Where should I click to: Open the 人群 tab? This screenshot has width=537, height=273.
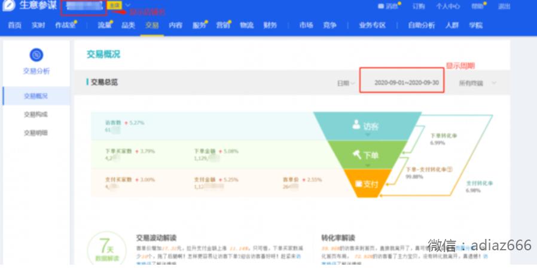pyautogui.click(x=452, y=25)
